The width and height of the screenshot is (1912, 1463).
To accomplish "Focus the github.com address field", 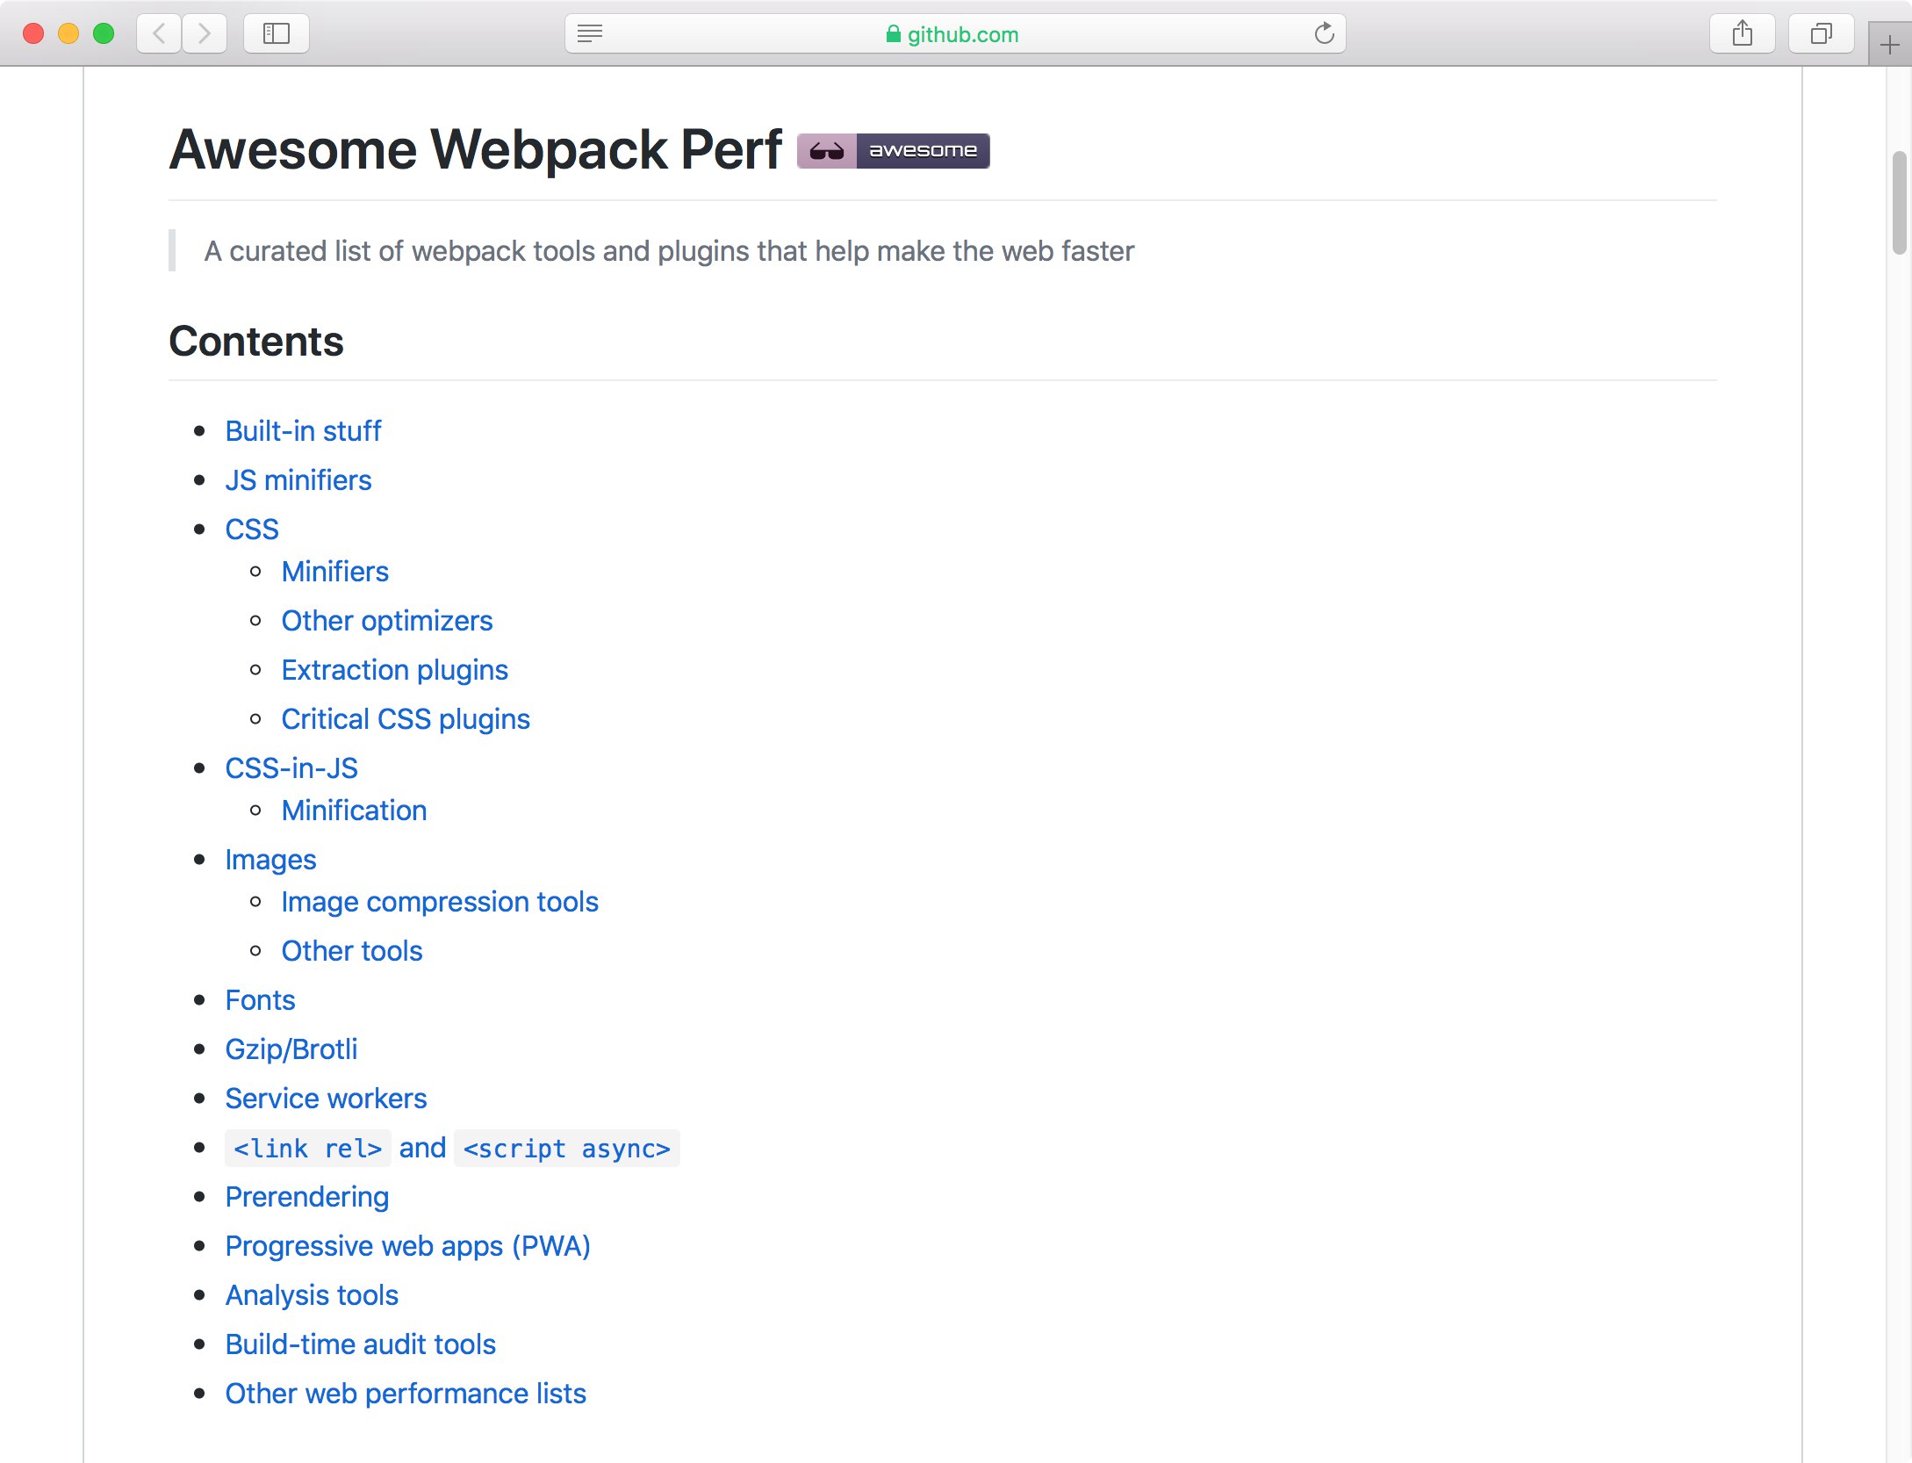I will tap(955, 33).
